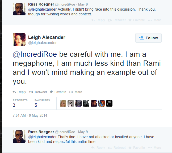This screenshot has width=172, height=153.
Task: Open the last black-and-white favoriter avatar
Action: click(x=109, y=103)
